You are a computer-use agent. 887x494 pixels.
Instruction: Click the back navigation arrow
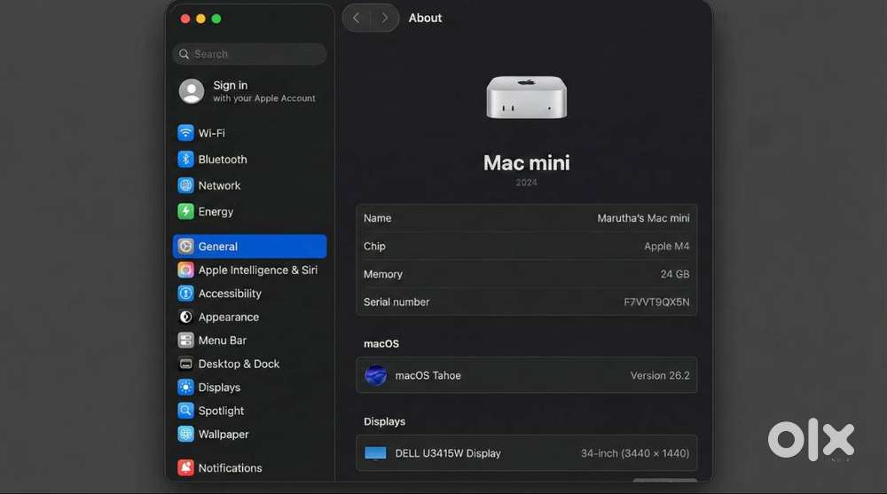click(357, 18)
